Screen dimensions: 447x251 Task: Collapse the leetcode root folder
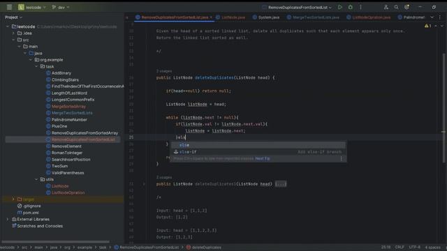8,26
